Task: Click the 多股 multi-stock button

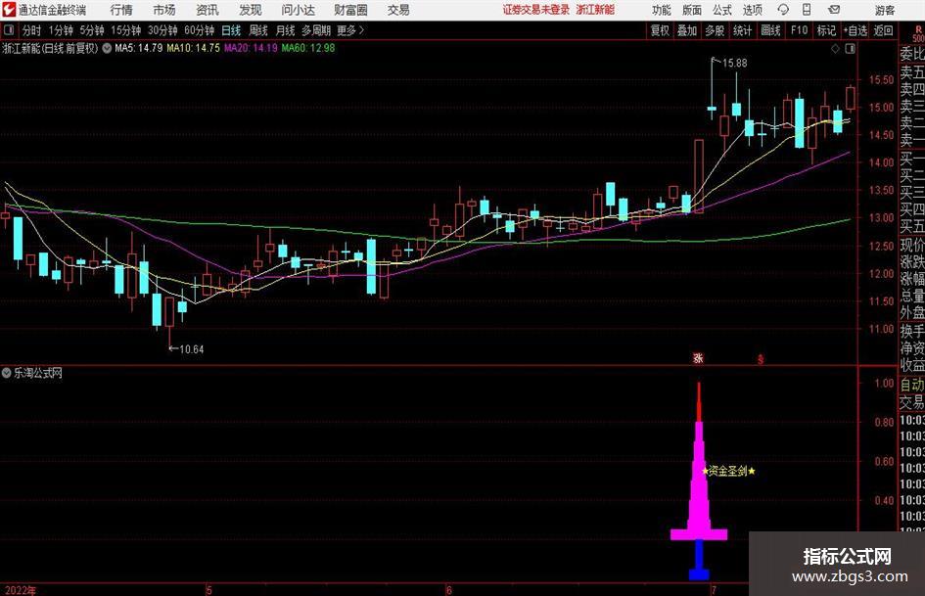Action: 715,30
